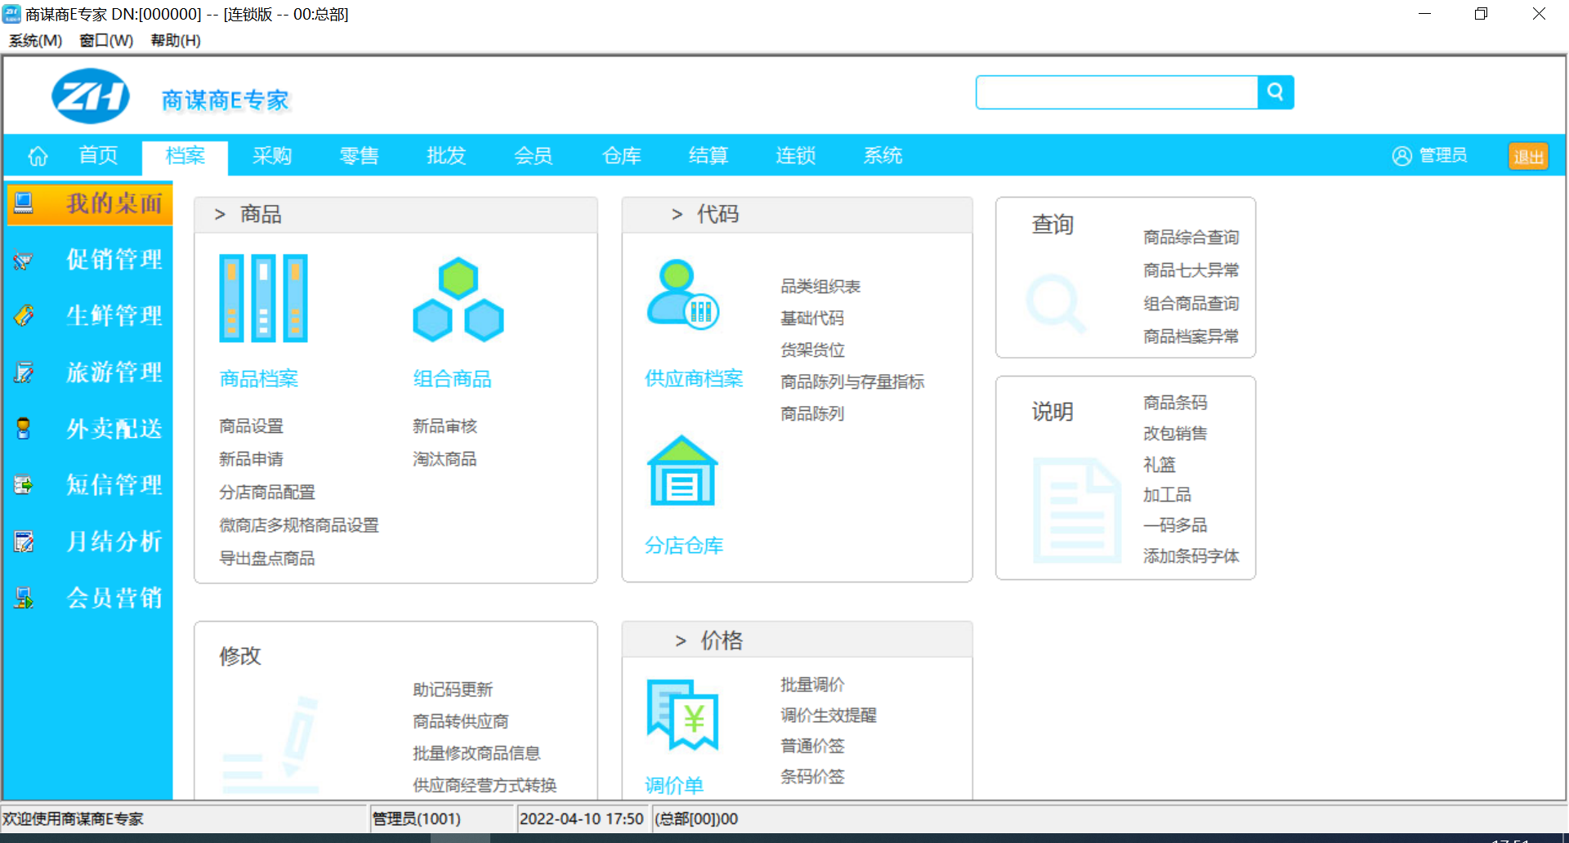Click the 管理员 user avatar icon
This screenshot has height=843, width=1569.
point(1401,156)
